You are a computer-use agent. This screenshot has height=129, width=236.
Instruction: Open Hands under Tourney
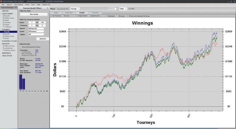(6, 38)
